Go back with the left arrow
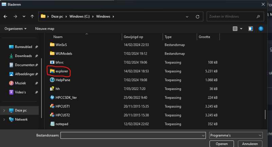The image size is (272, 147). [6, 16]
